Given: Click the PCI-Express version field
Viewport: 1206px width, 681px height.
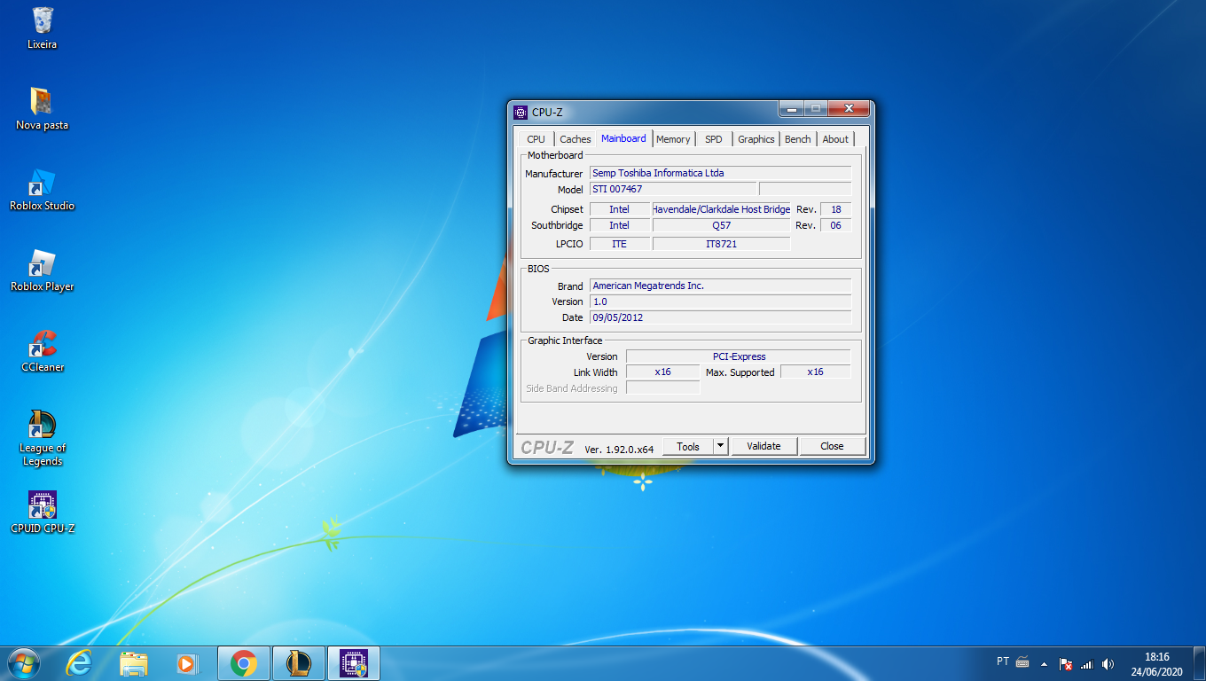Looking at the screenshot, I should 739,356.
